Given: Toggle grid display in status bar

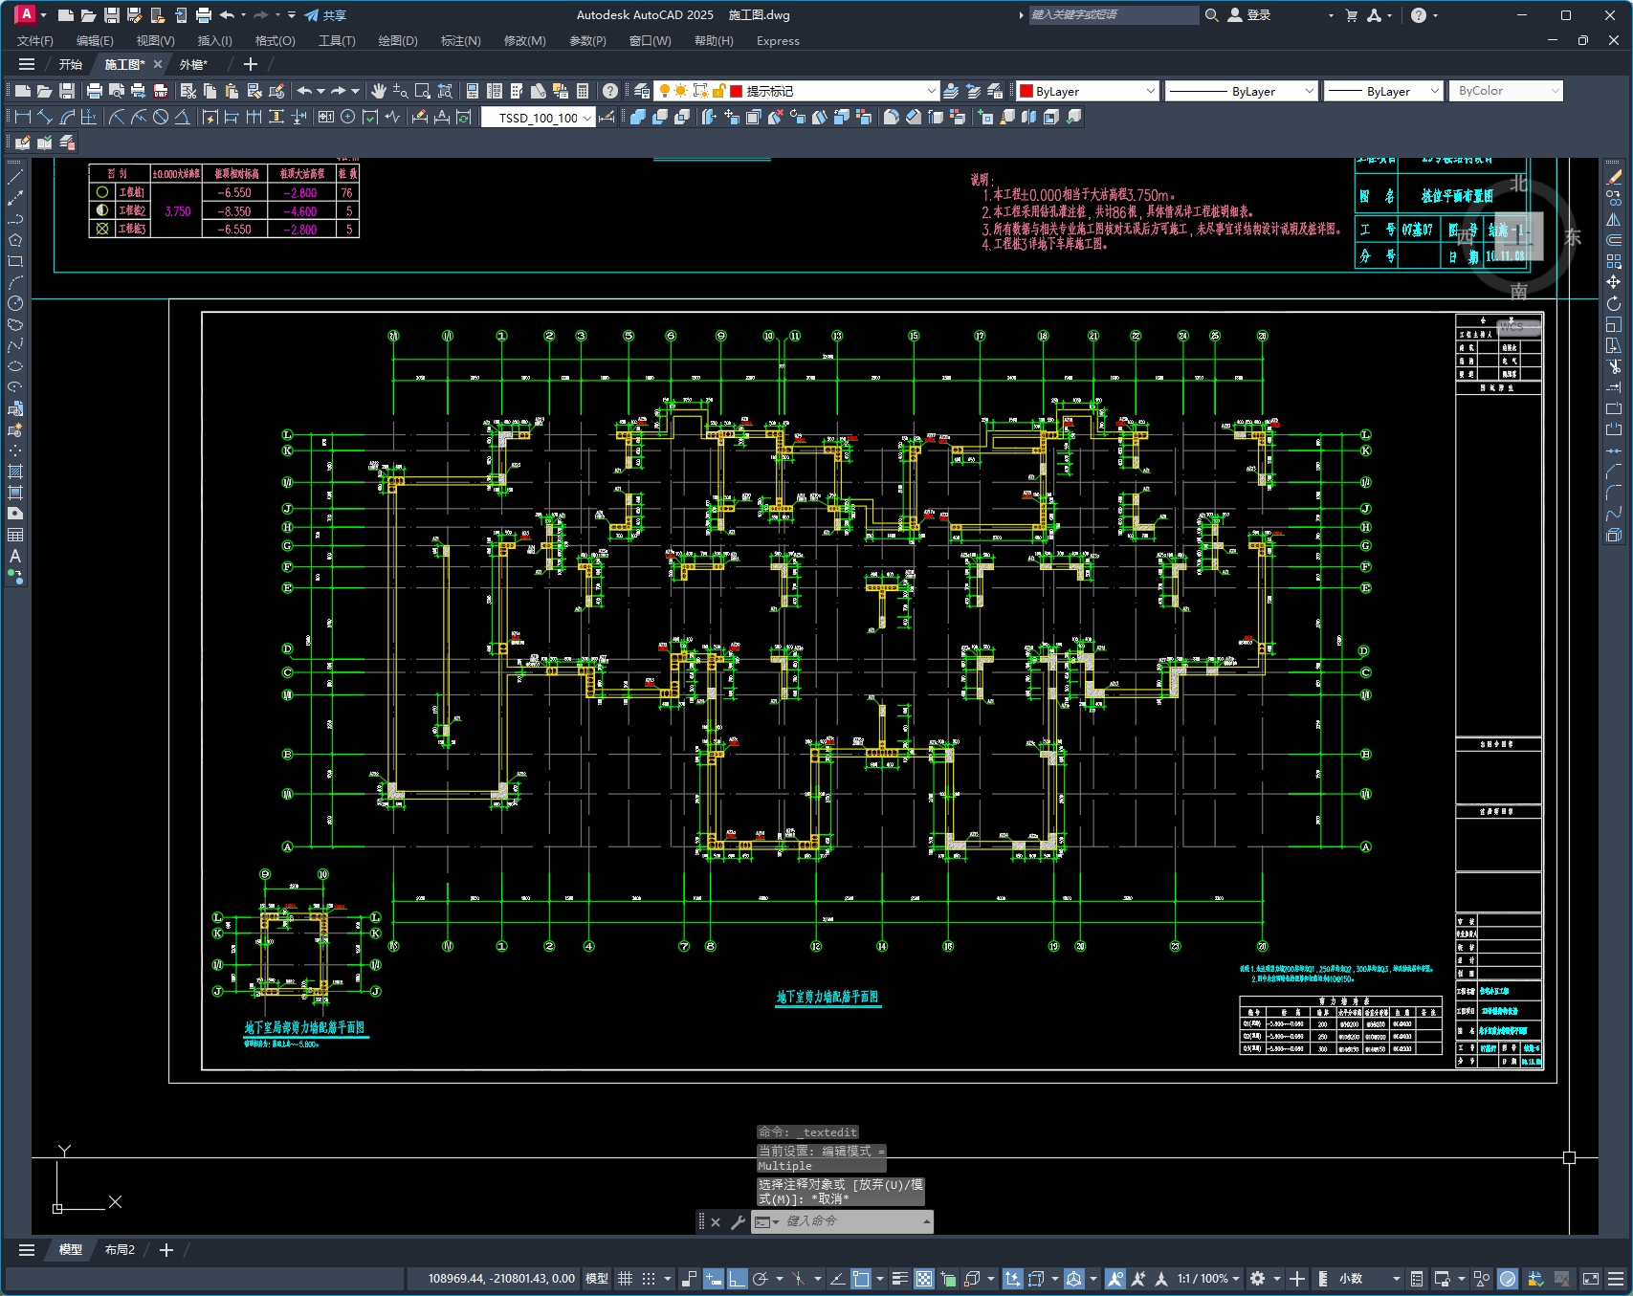Looking at the screenshot, I should [626, 1279].
